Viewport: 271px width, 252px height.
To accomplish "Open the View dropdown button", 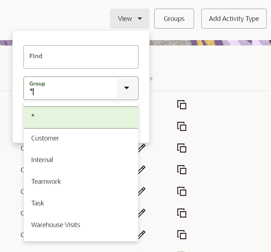I will (x=130, y=19).
